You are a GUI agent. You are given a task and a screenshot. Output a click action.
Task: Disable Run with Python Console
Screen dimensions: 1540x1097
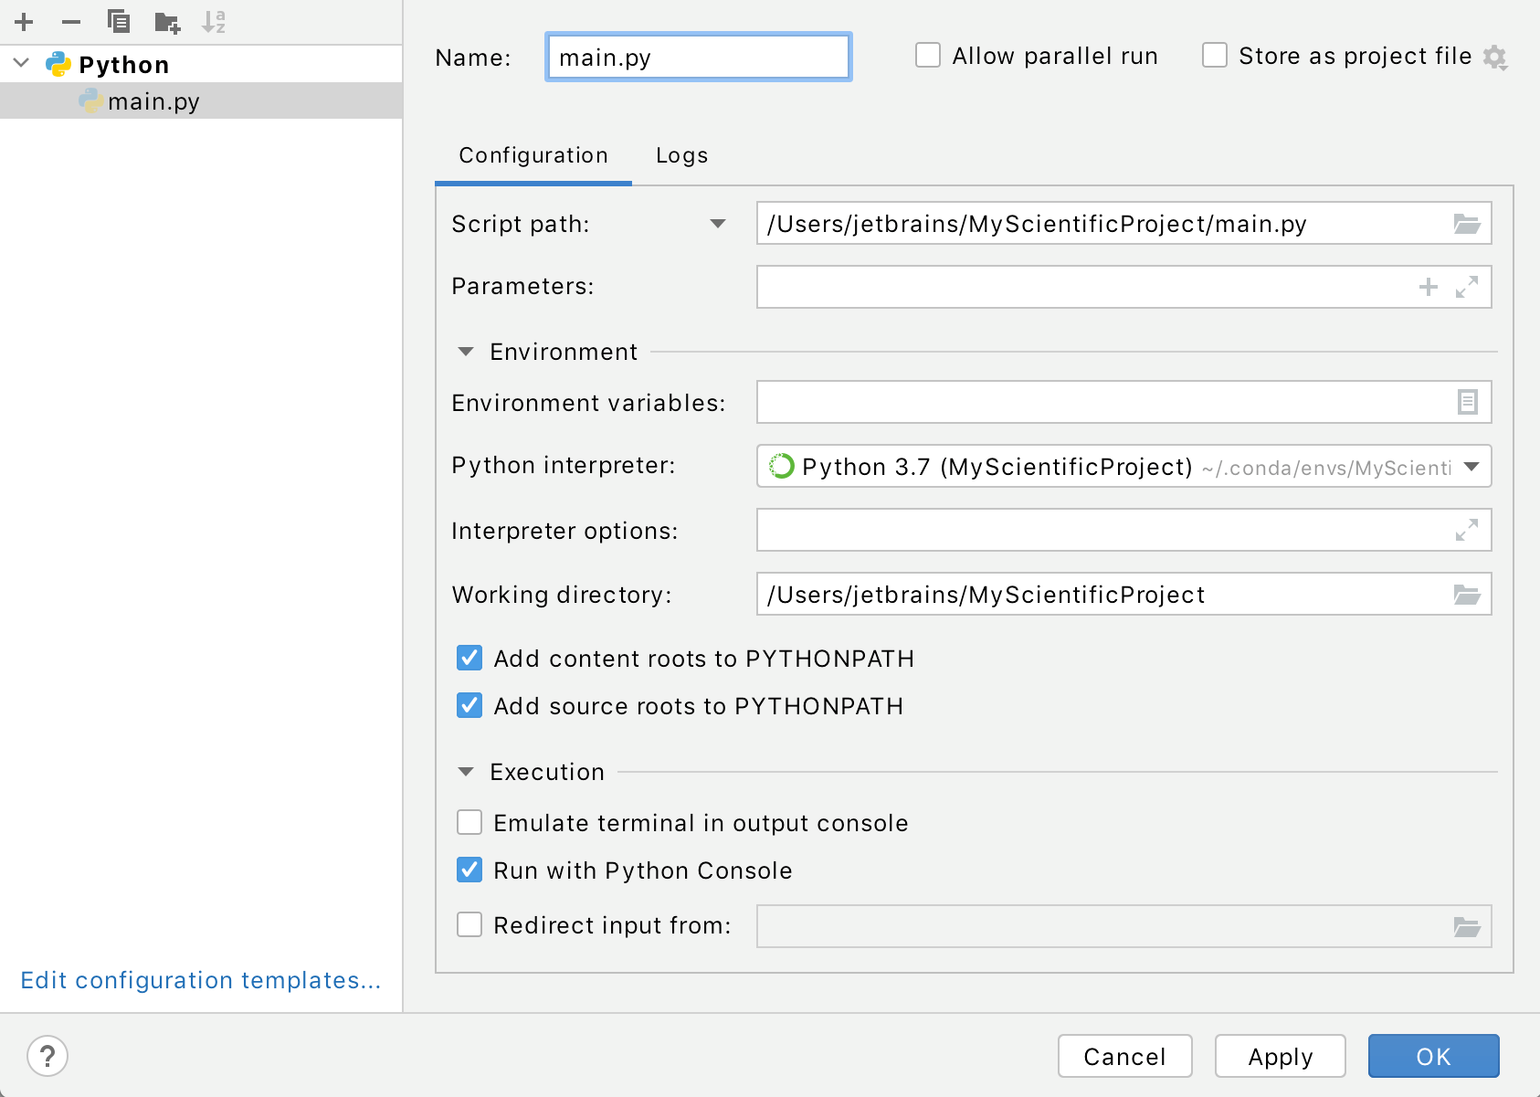pyautogui.click(x=469, y=870)
